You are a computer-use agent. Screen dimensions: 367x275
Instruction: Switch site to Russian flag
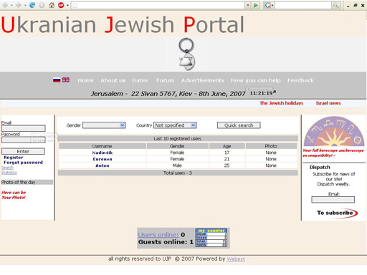click(57, 80)
